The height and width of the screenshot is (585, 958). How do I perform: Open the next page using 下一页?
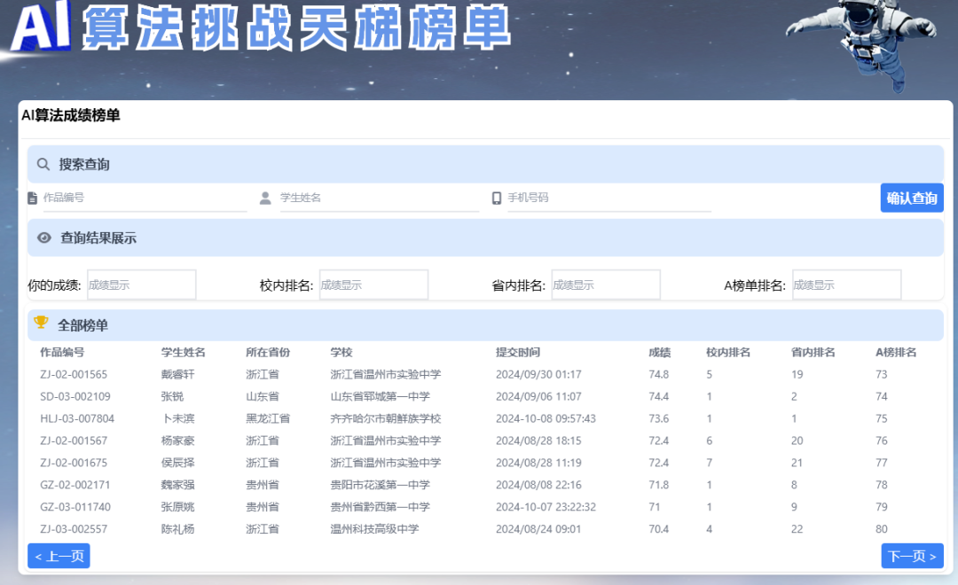912,556
